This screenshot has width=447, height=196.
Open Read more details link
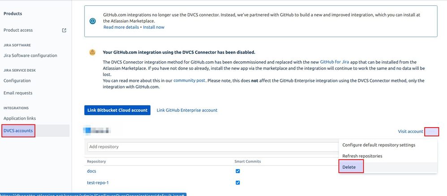pyautogui.click(x=121, y=27)
